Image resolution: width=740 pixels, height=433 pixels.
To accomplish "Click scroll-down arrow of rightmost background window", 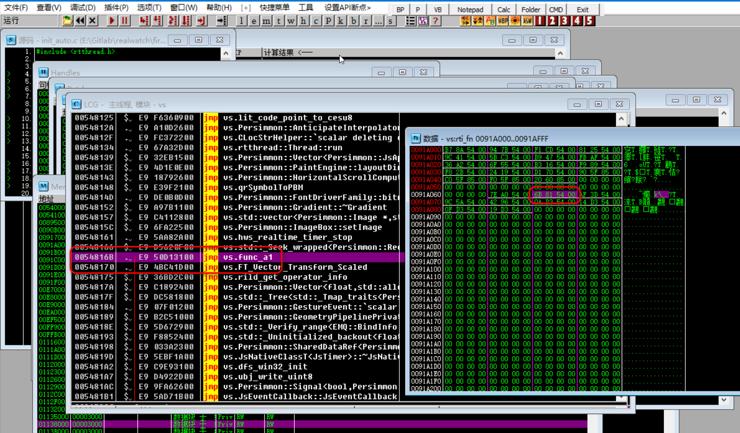I will tap(724, 400).
